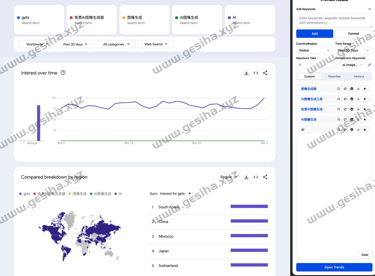The height and width of the screenshot is (276, 375).
Task: Open the Past 30 days dropdown
Action: pos(75,44)
